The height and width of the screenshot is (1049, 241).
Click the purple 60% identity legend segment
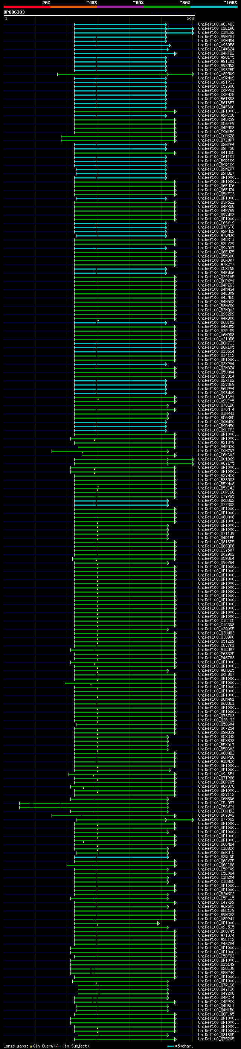[120, 7]
